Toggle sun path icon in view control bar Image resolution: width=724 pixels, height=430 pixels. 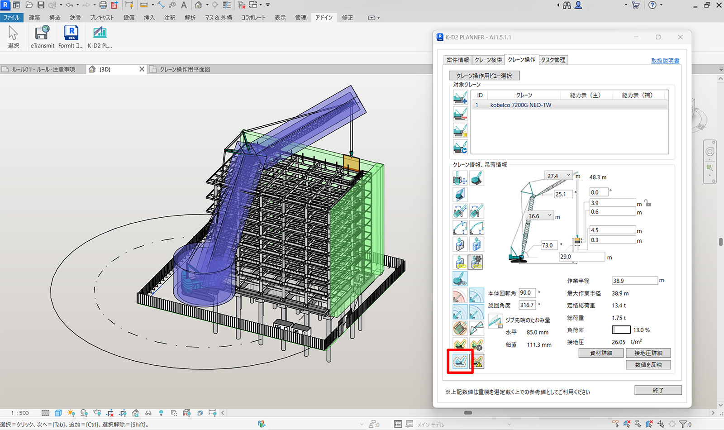[71, 413]
